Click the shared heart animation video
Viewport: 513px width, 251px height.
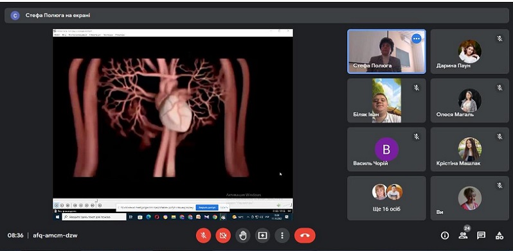173,117
